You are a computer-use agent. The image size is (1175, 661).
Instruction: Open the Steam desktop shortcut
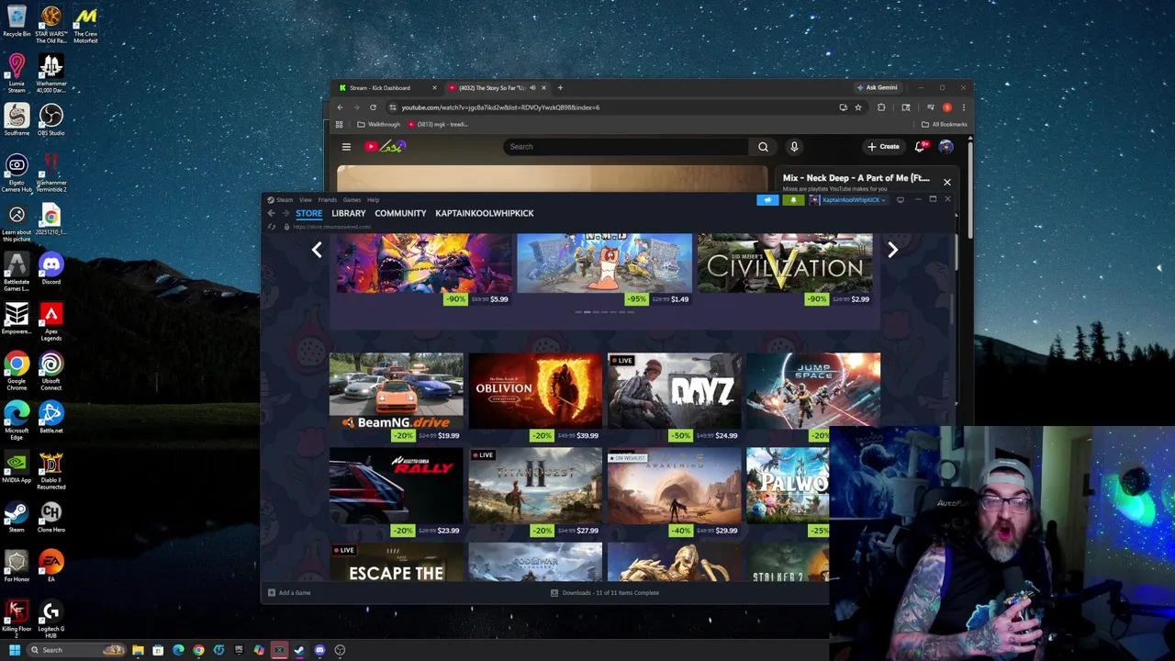point(17,517)
